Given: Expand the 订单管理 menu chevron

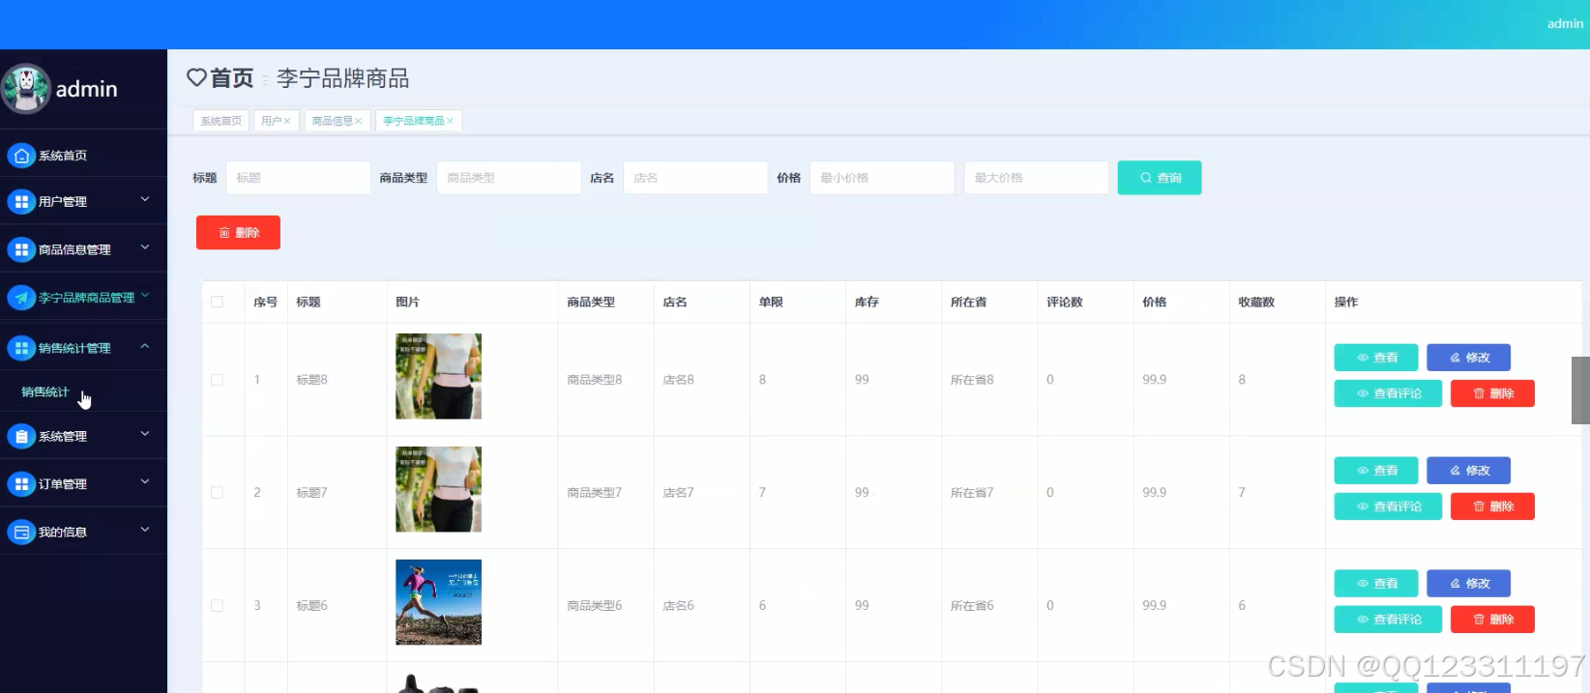Looking at the screenshot, I should (x=145, y=481).
